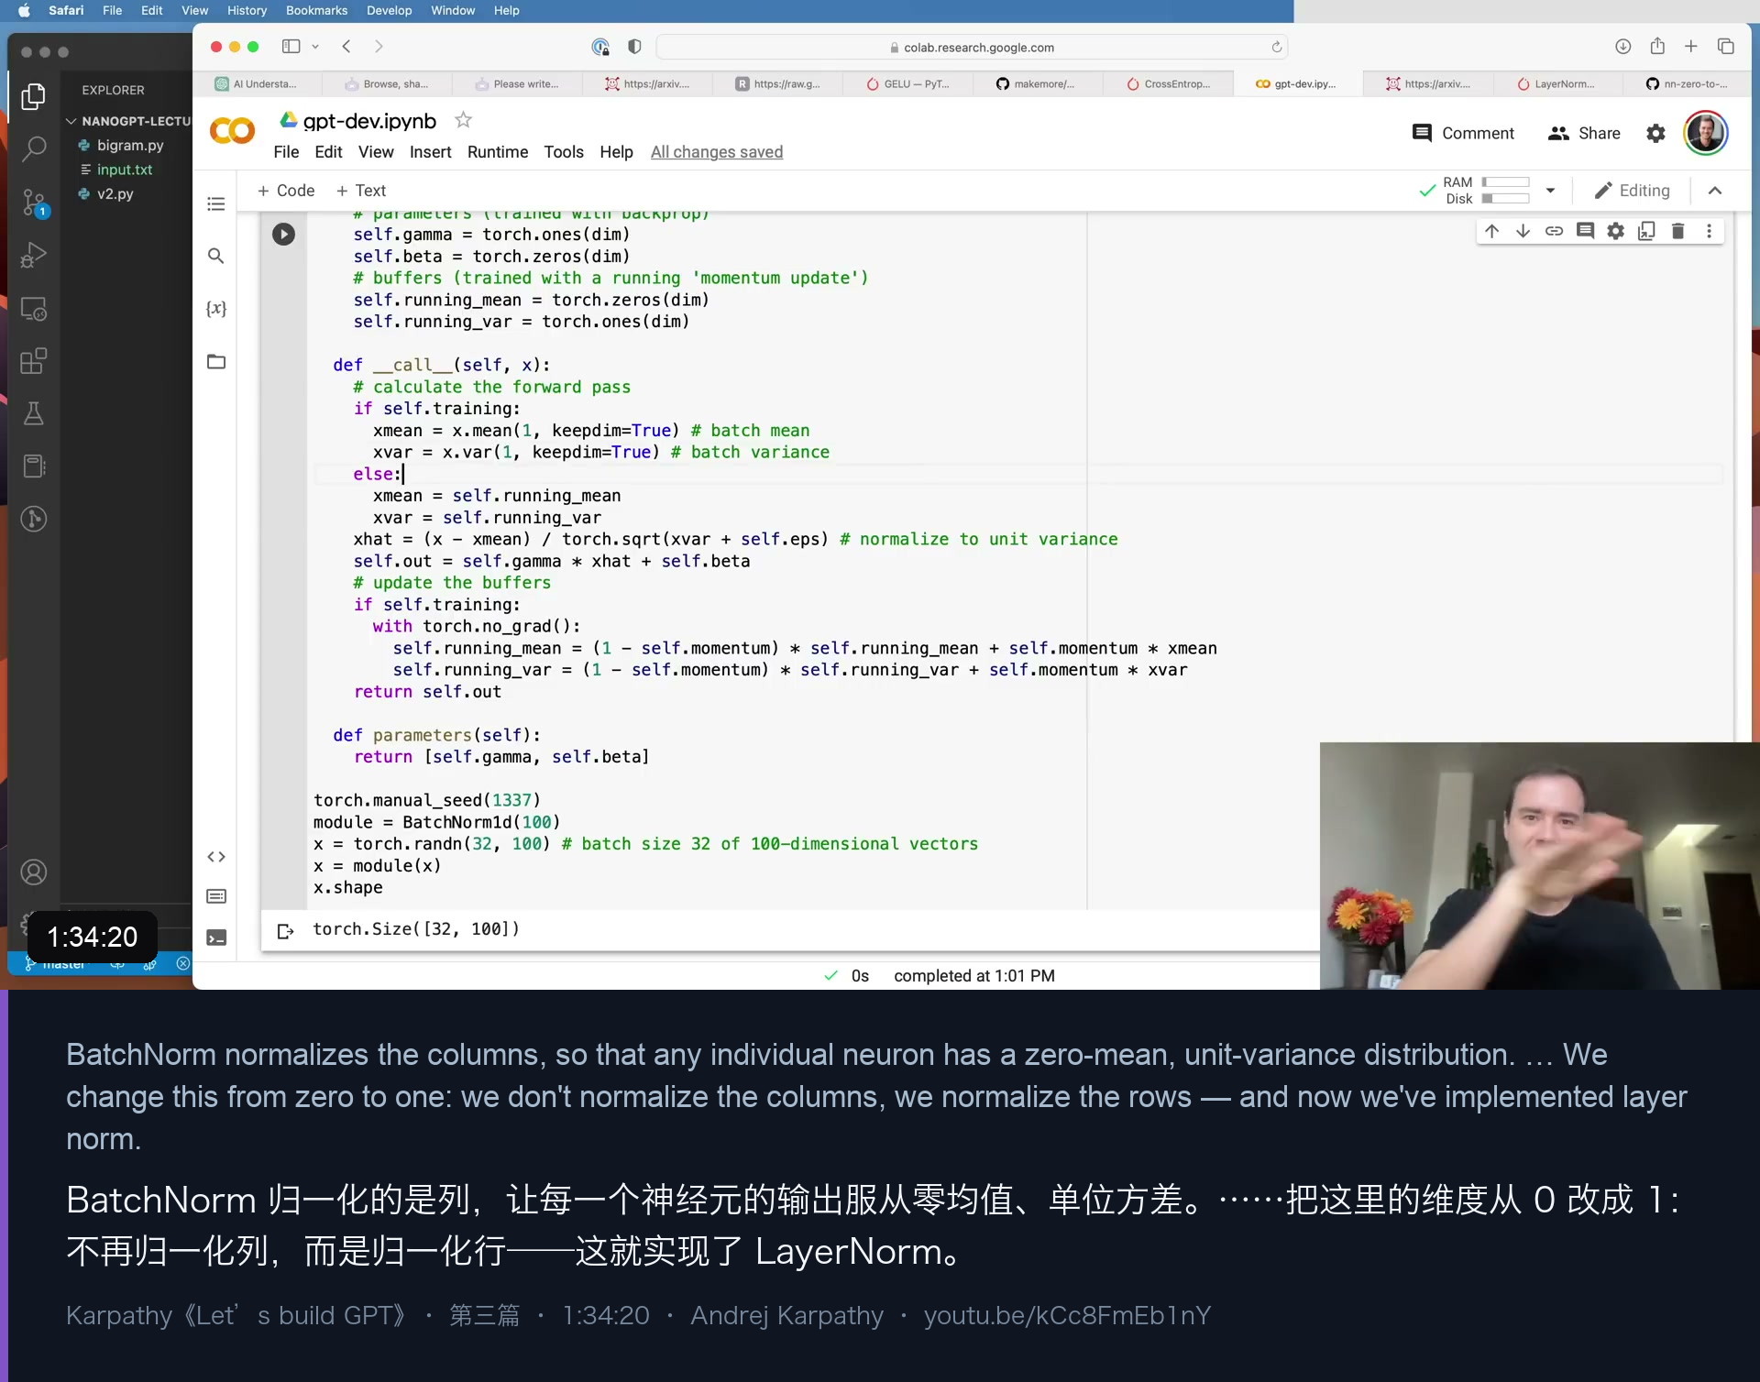Open Colab Insert menu
Image resolution: width=1760 pixels, height=1382 pixels.
pos(431,152)
